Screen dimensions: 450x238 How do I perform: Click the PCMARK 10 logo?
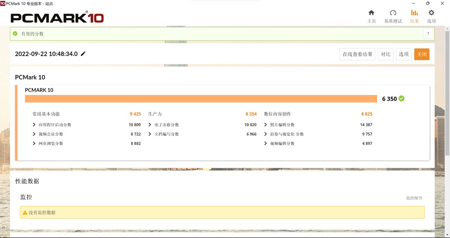click(57, 18)
